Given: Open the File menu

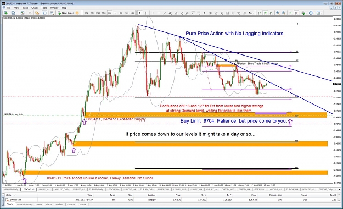Looking at the screenshot, I should click(9, 8).
